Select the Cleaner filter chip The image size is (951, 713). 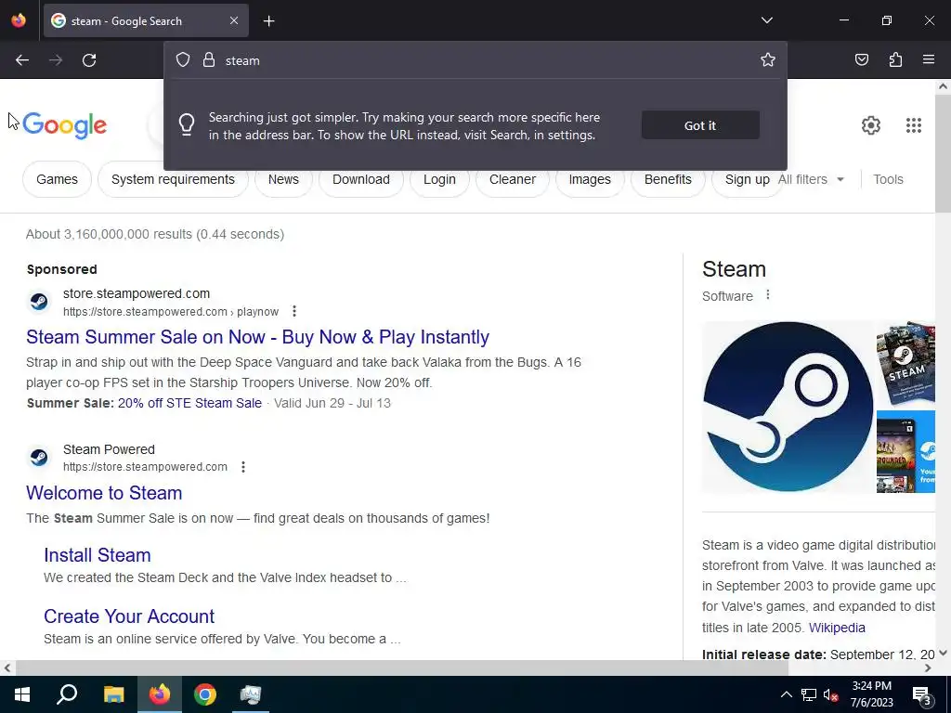coord(513,179)
